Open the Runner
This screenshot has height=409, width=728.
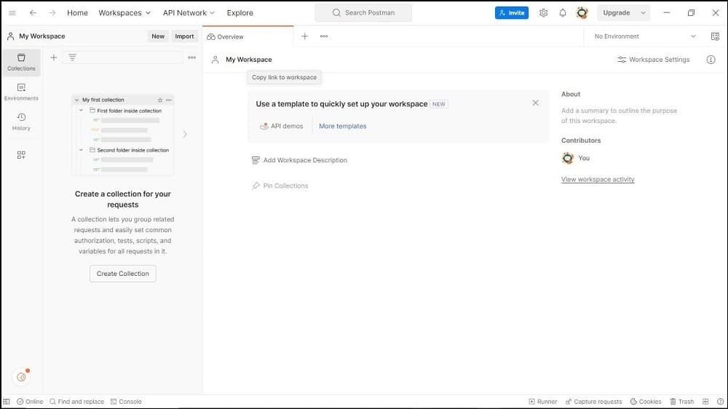543,402
